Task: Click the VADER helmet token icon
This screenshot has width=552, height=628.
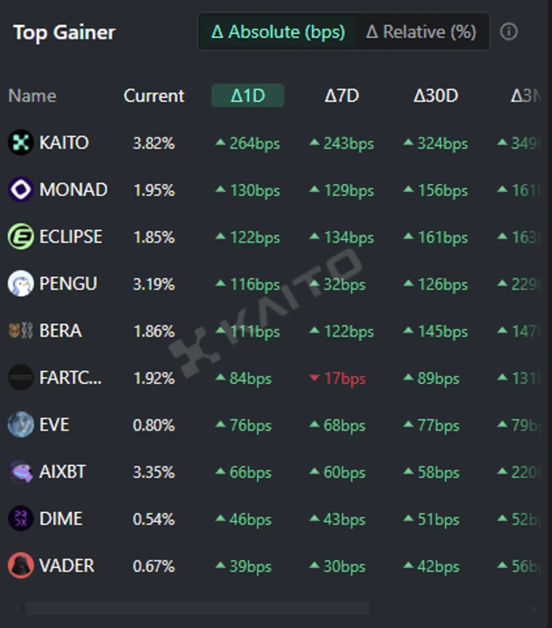Action: 21,566
